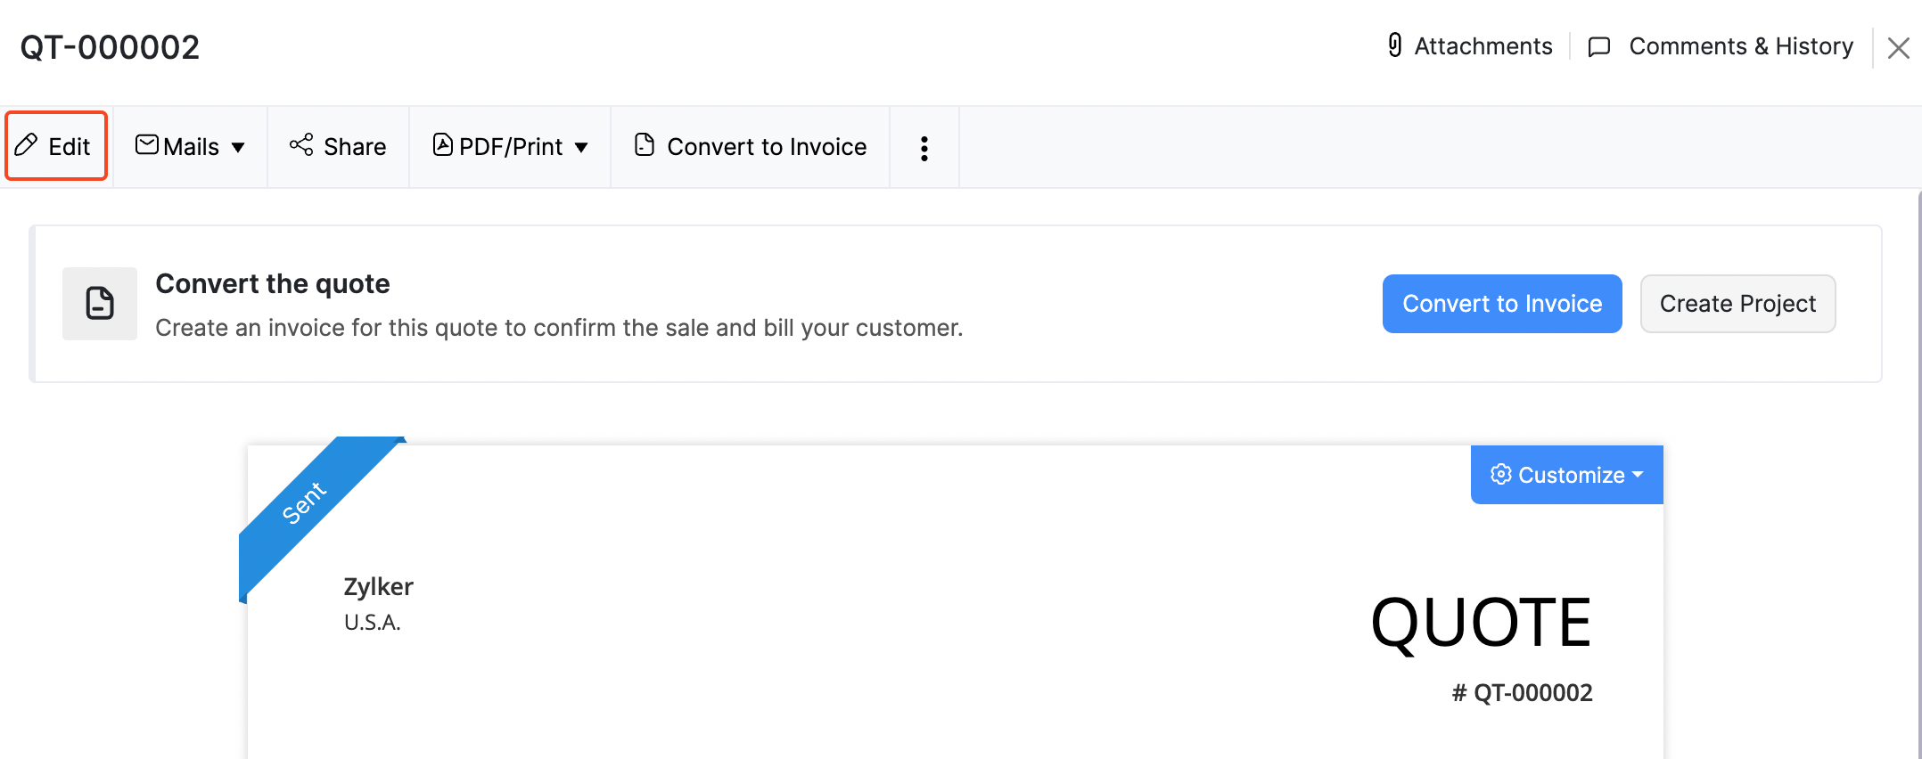
Task: Click the Edit pencil icon
Action: tap(27, 145)
